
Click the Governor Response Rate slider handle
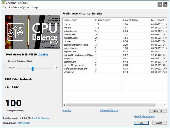click(32, 68)
